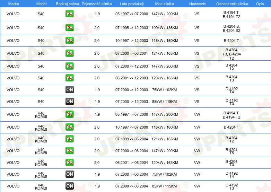Click the Rodzaj paliwa column header
Viewport: 271px width, 192px height.
(x=67, y=3)
